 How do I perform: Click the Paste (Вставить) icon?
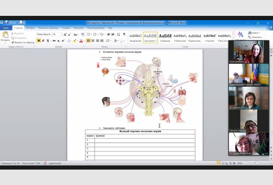point(5,35)
